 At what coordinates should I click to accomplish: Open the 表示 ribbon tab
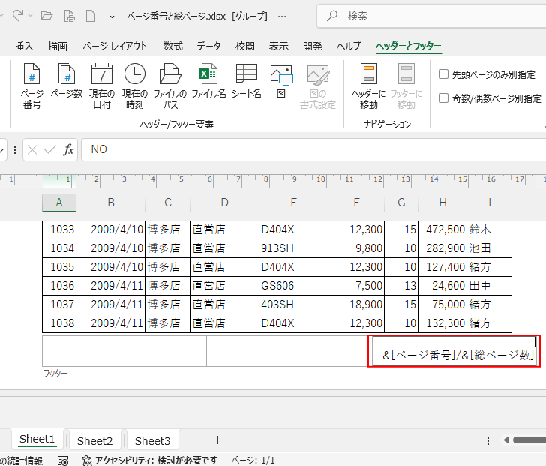tap(278, 46)
